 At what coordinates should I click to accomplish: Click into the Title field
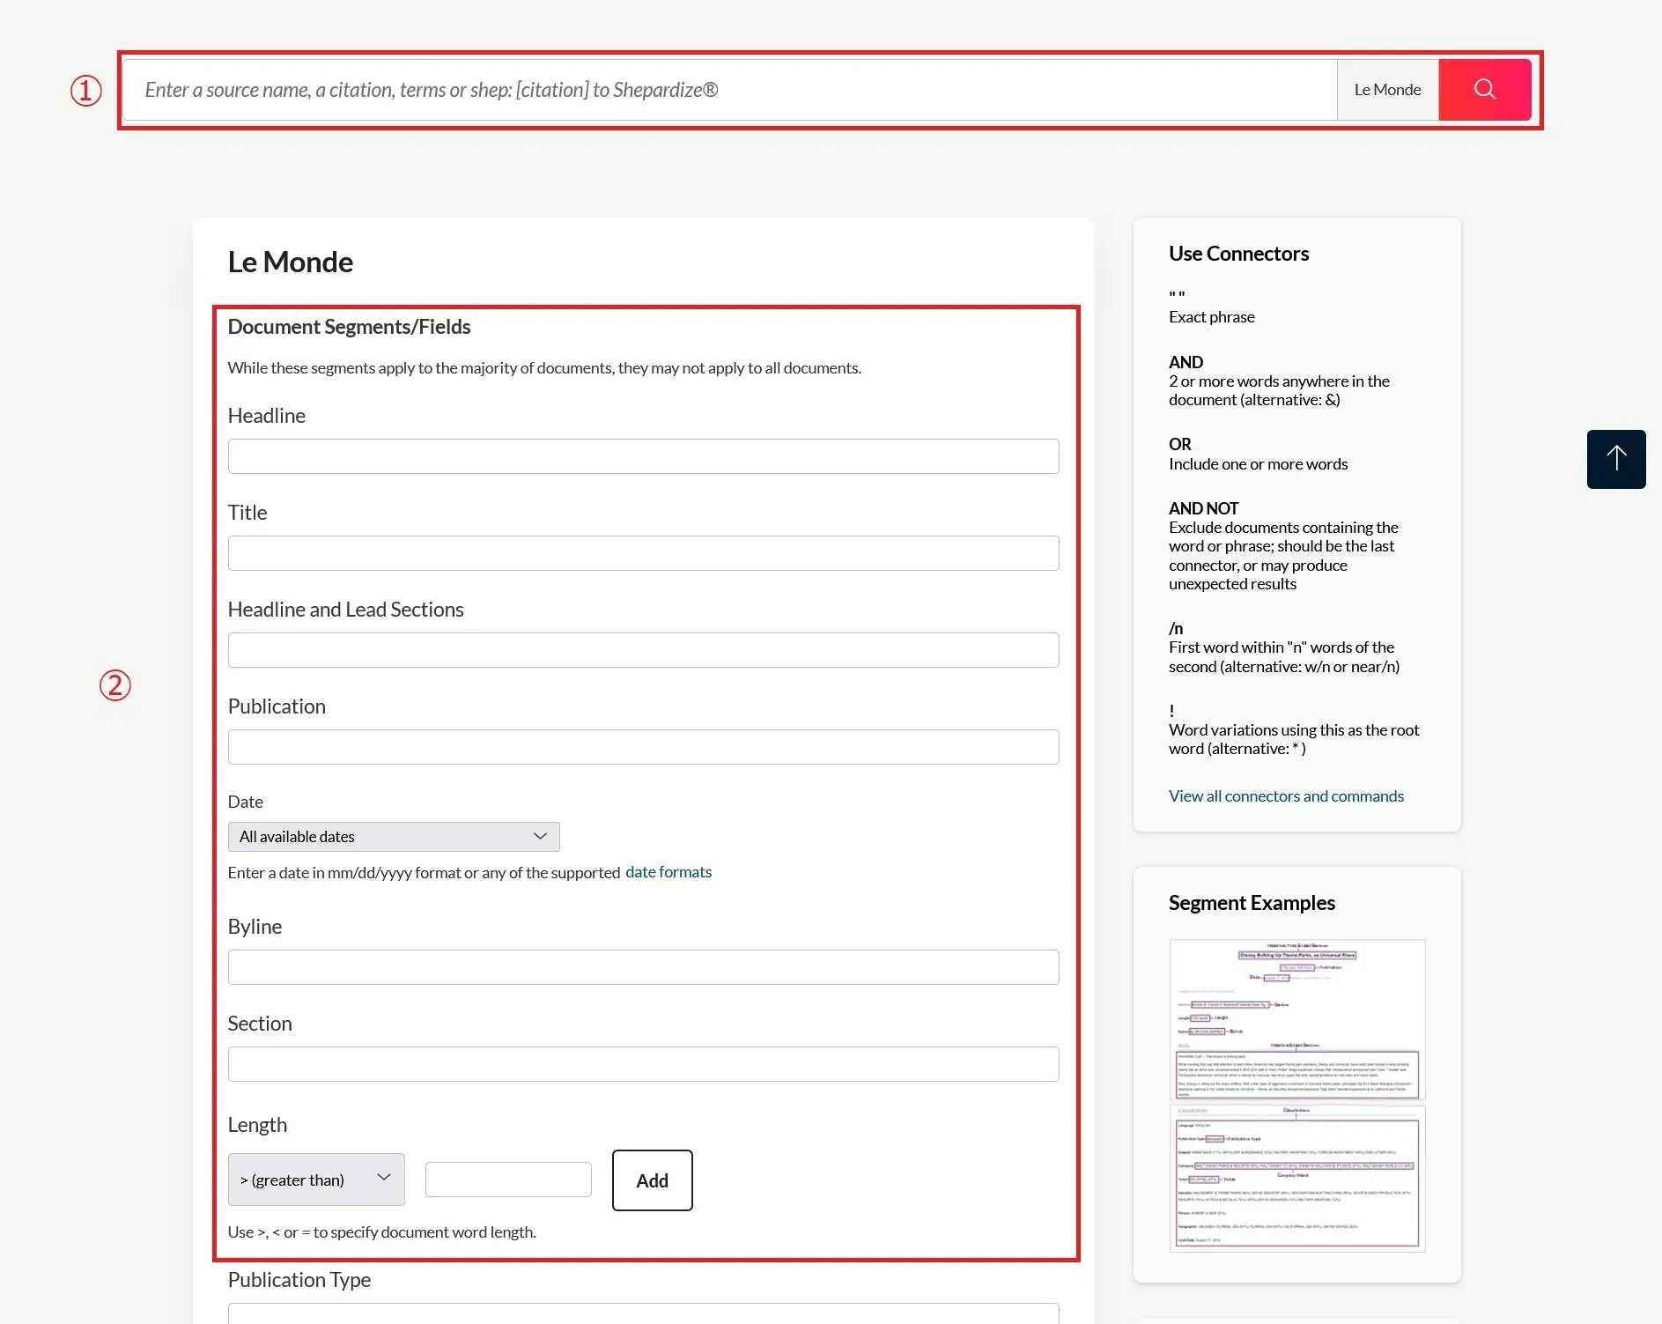643,553
